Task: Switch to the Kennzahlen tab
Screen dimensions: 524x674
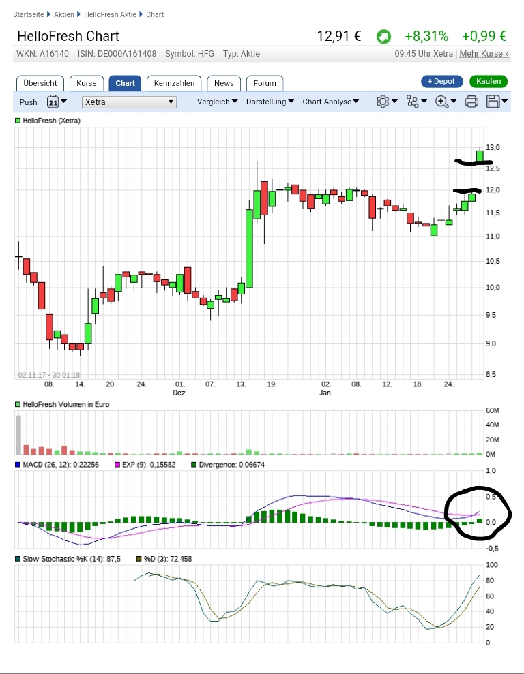Action: point(174,83)
